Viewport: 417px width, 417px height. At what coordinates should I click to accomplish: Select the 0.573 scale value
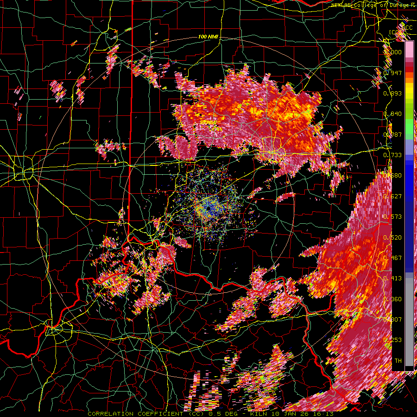392,217
